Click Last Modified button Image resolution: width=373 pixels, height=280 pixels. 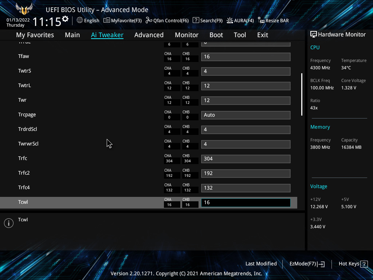click(x=261, y=264)
